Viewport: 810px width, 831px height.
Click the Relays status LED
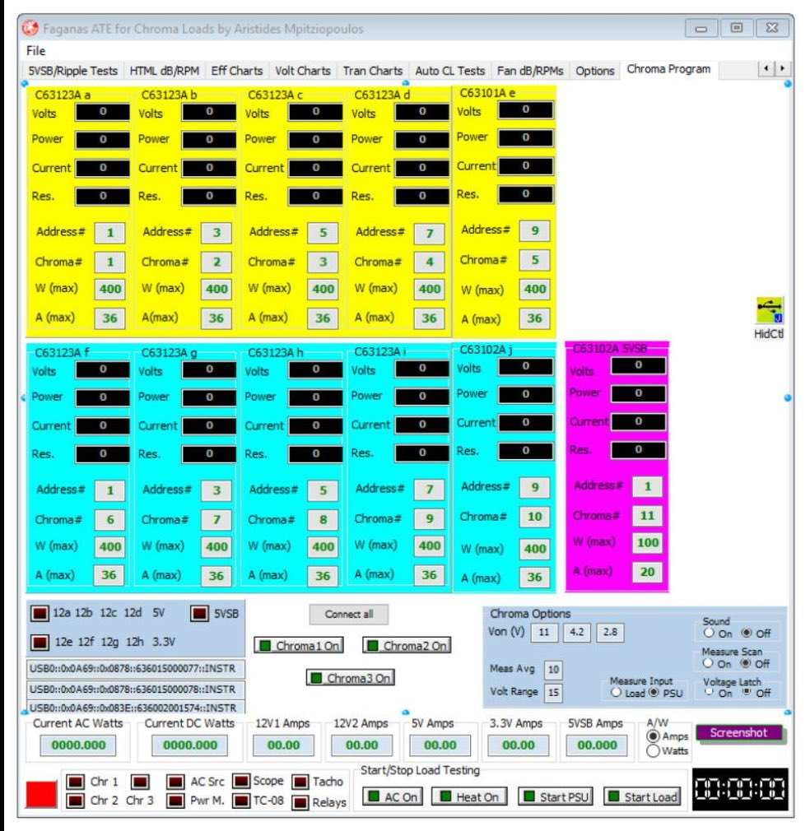point(300,802)
